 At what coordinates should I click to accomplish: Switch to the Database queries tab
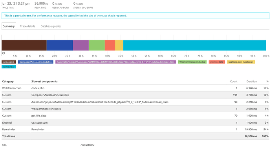point(51,26)
